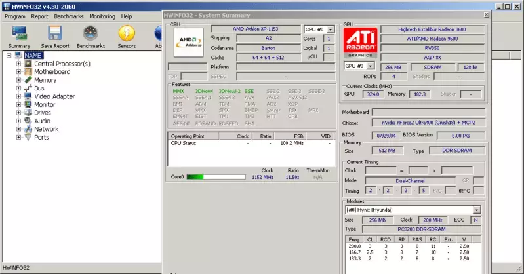This screenshot has height=274, width=524.
Task: Expand the Motherboard tree node
Action: 19,72
